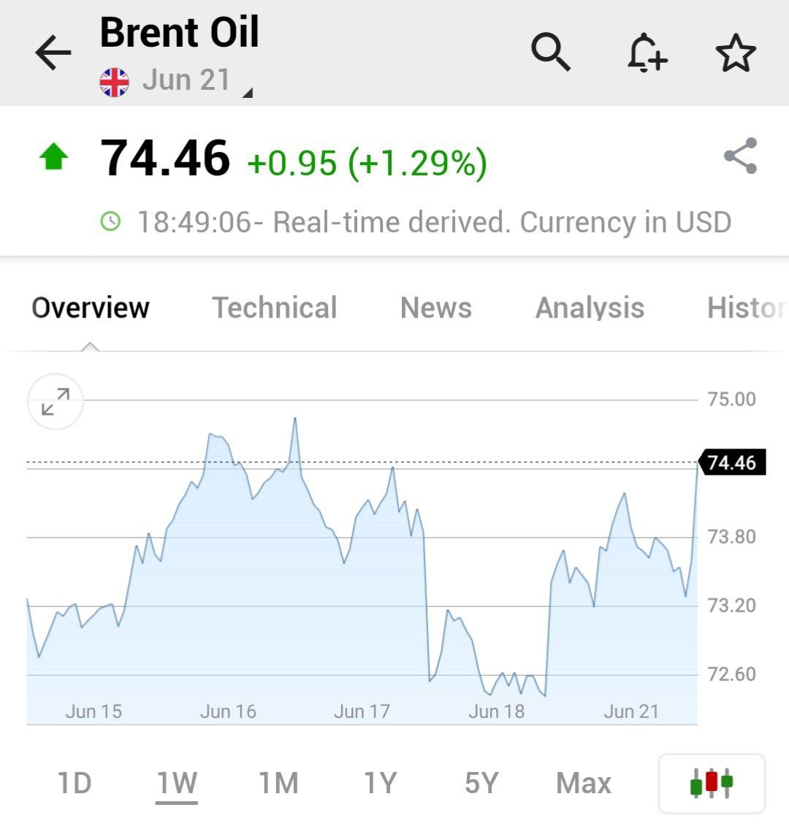
Task: Tap the 74.46 price marker on chart
Action: (x=732, y=462)
